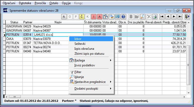This screenshot has height=107, width=194.
Task: Select Zbirni izpis po statusu entry
Action: pyautogui.click(x=91, y=54)
